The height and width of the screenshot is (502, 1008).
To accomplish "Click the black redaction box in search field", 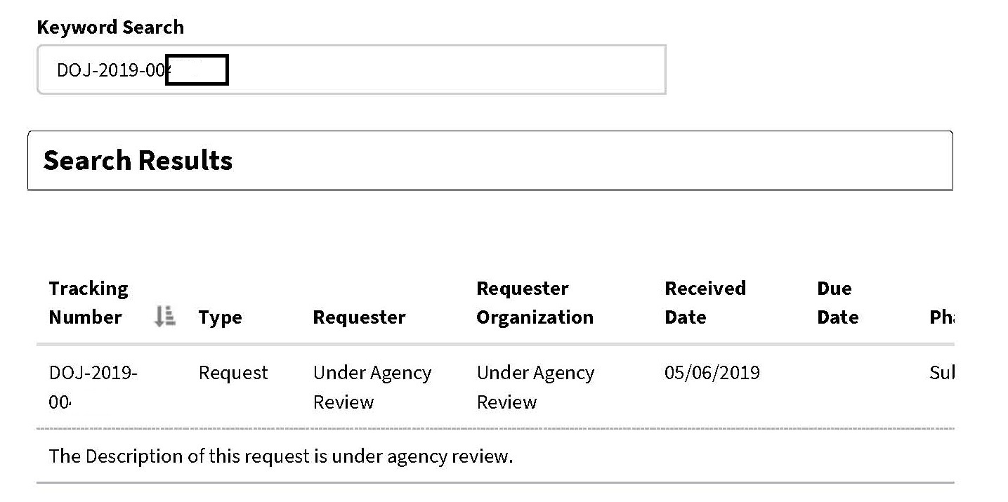I will tap(197, 70).
